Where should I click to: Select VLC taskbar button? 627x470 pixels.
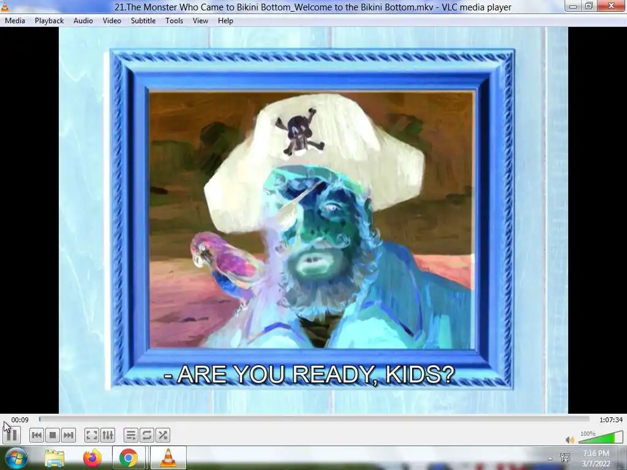click(x=168, y=458)
